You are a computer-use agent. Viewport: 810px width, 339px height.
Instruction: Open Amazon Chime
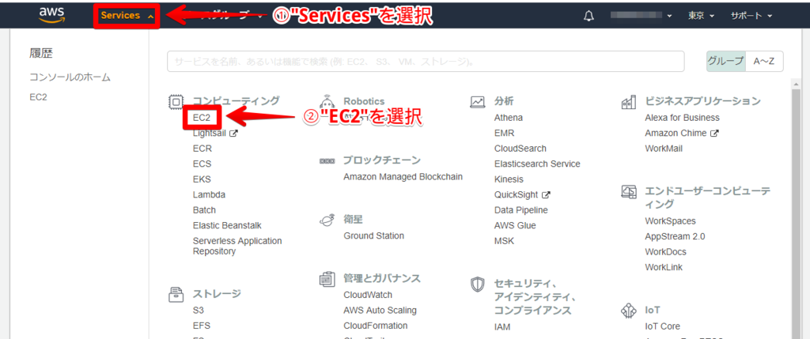tap(676, 133)
